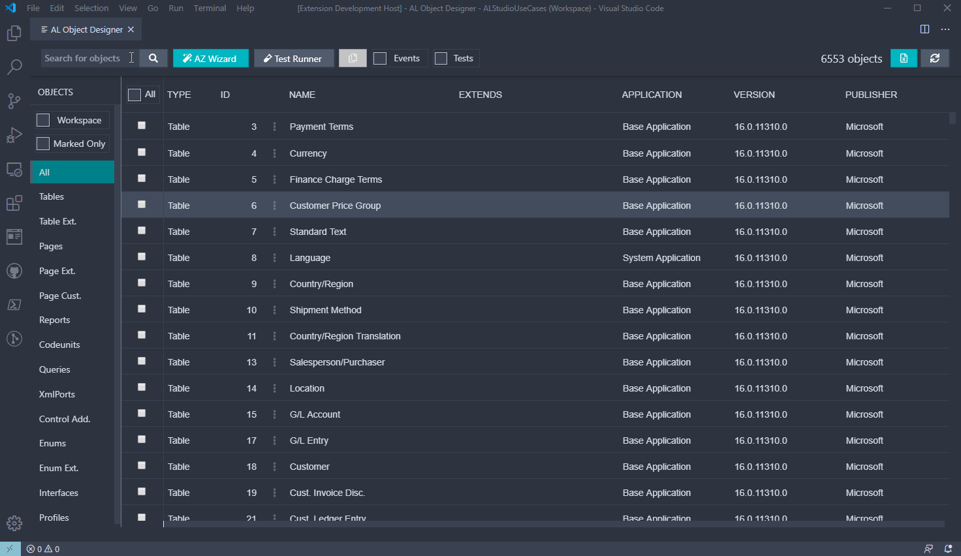Filter objects by Codeunits
The image size is (961, 556).
(x=72, y=345)
